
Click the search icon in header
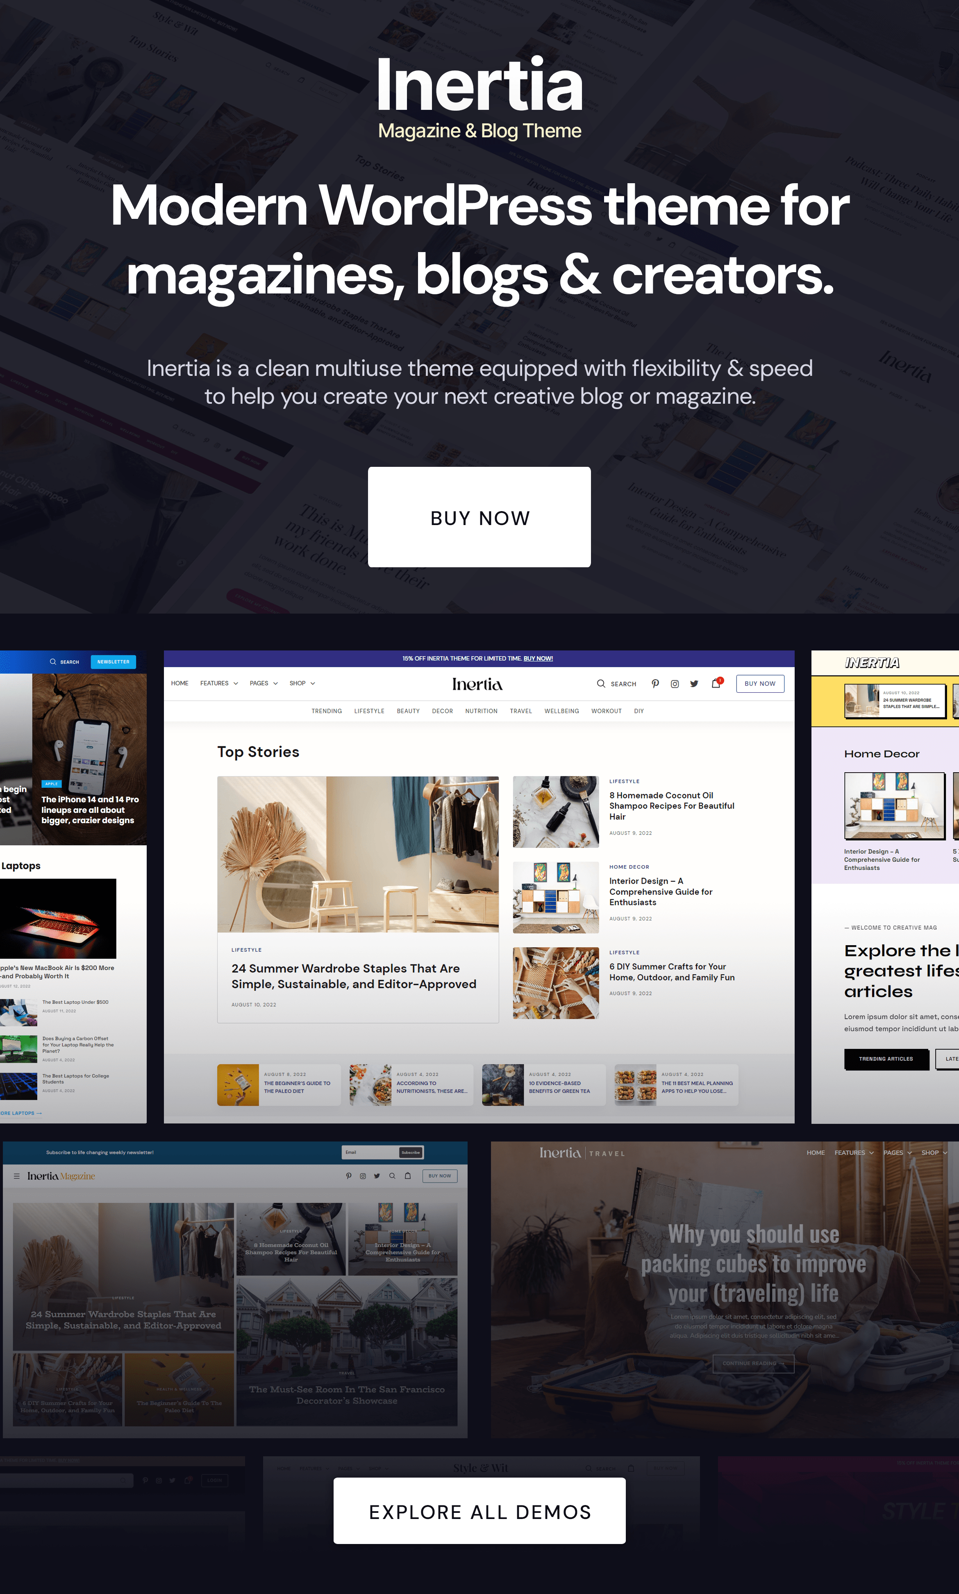pos(600,683)
